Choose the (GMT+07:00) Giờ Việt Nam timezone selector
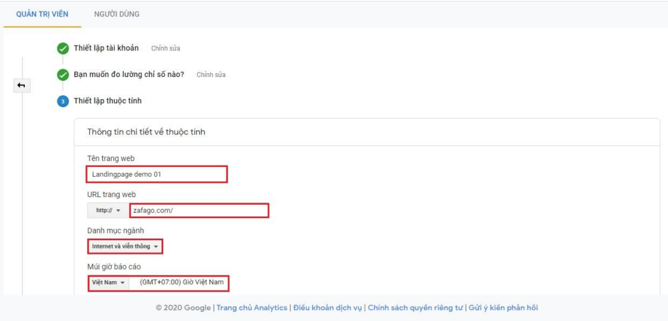The image size is (668, 321). click(x=180, y=283)
